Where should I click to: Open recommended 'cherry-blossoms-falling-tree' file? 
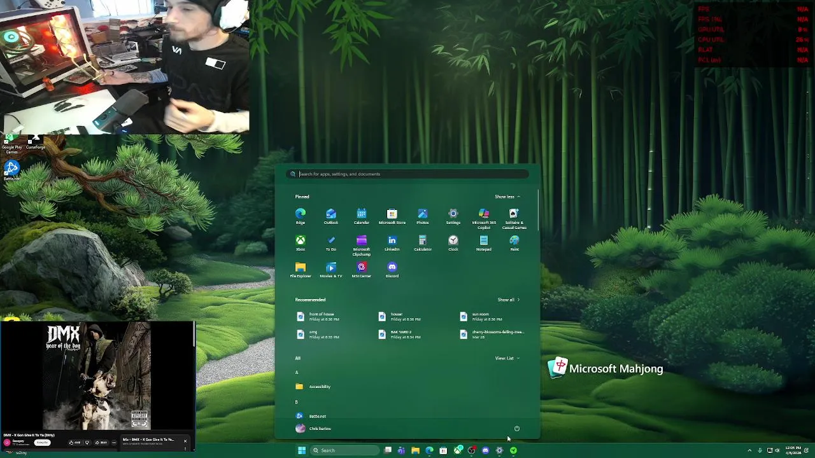tap(492, 334)
